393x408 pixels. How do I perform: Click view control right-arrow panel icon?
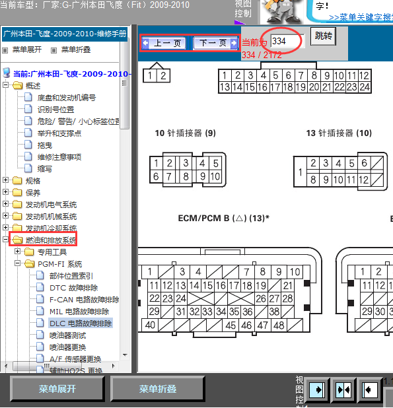(x=317, y=390)
